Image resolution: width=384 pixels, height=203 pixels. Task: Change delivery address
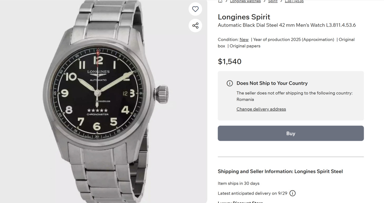click(261, 109)
